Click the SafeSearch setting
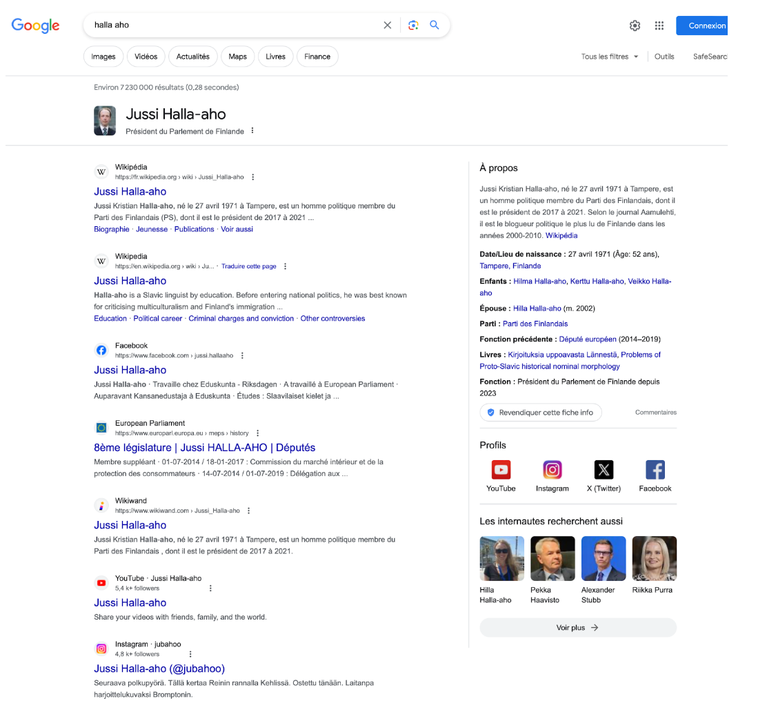This screenshot has height=721, width=767. 710,57
